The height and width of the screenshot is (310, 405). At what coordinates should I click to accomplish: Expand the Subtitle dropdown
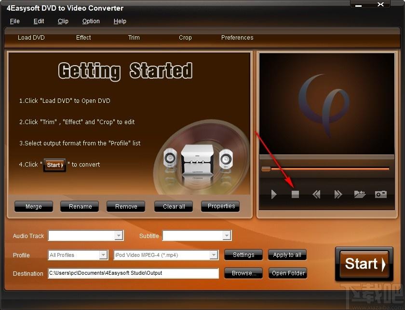[x=227, y=236]
